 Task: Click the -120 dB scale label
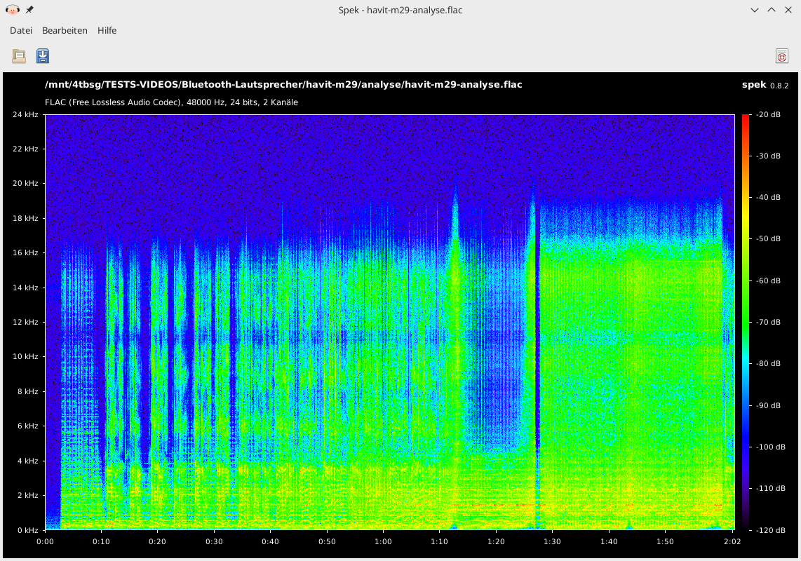(770, 530)
